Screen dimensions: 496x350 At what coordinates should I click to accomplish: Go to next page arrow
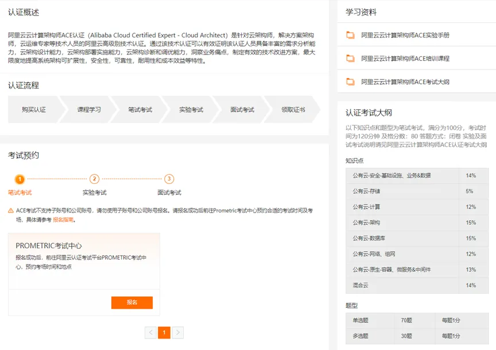point(178,333)
